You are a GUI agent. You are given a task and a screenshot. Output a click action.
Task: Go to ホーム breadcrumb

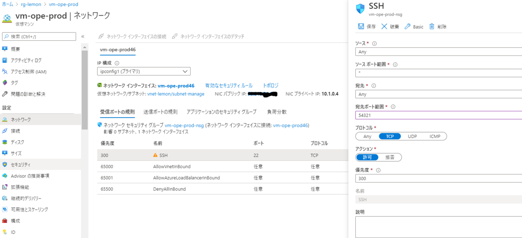coord(7,4)
